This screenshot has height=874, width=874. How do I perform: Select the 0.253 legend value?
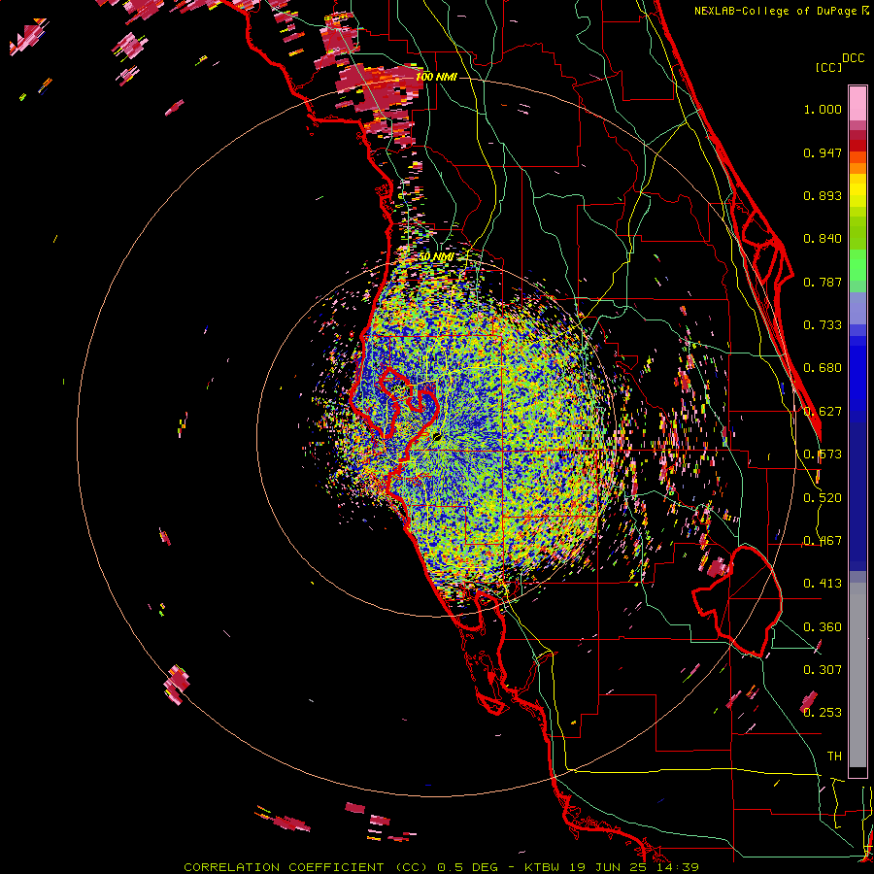[823, 713]
